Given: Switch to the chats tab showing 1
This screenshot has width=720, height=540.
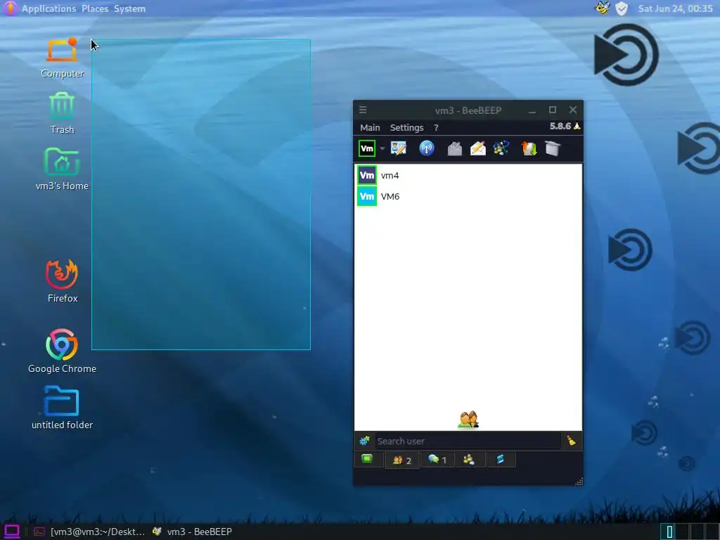Looking at the screenshot, I should [437, 459].
